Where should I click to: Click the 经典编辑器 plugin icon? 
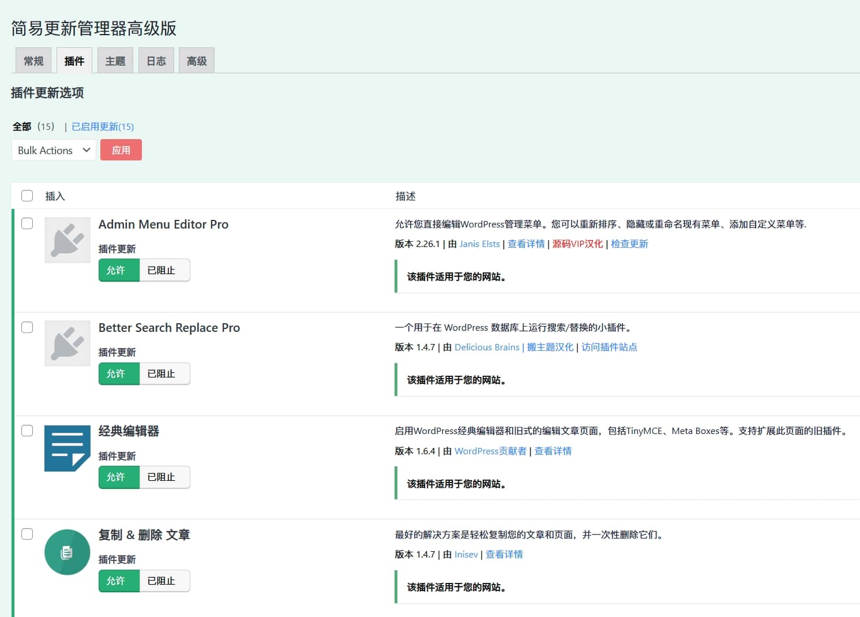coord(67,448)
